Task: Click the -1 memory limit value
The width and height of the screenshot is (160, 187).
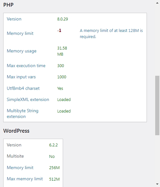Action: [x=59, y=31]
